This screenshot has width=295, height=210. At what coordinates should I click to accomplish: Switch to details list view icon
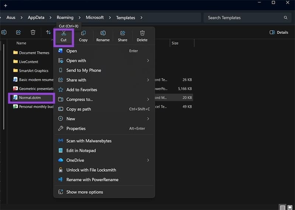282,207
